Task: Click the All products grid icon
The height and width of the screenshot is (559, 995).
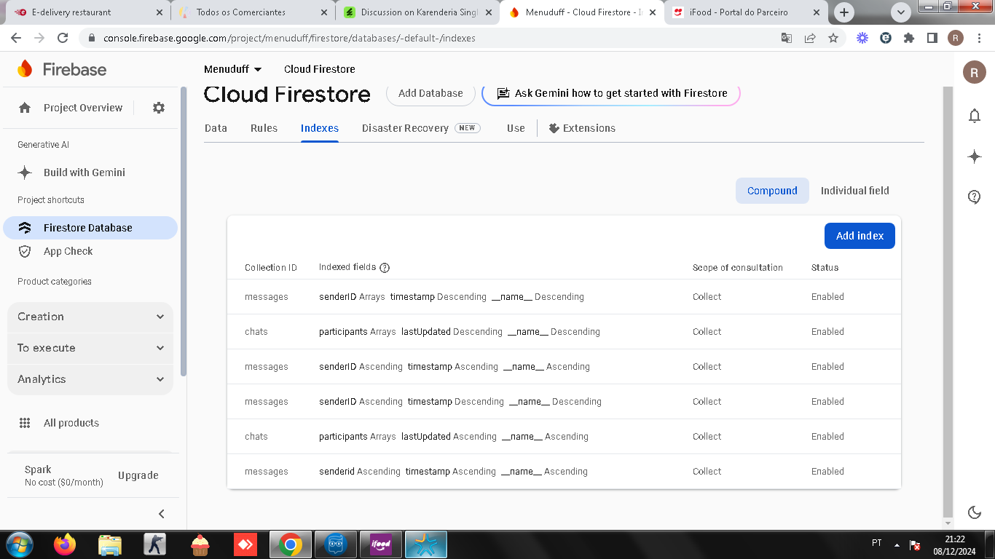Action: [25, 423]
